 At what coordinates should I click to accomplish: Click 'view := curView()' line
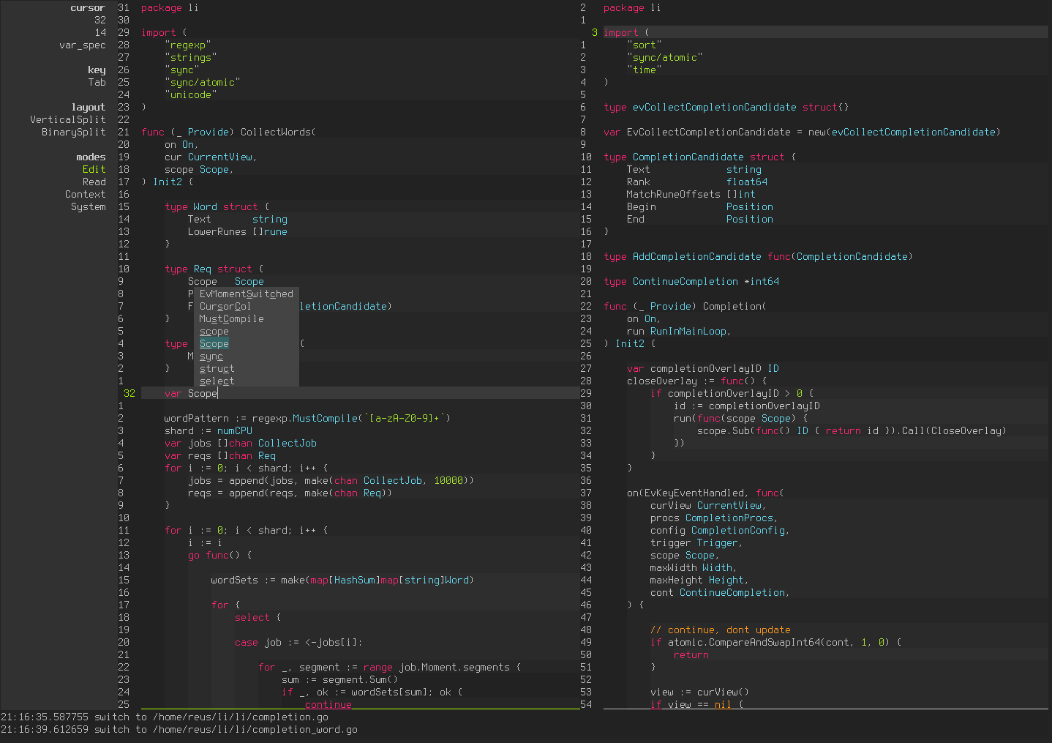coord(699,692)
